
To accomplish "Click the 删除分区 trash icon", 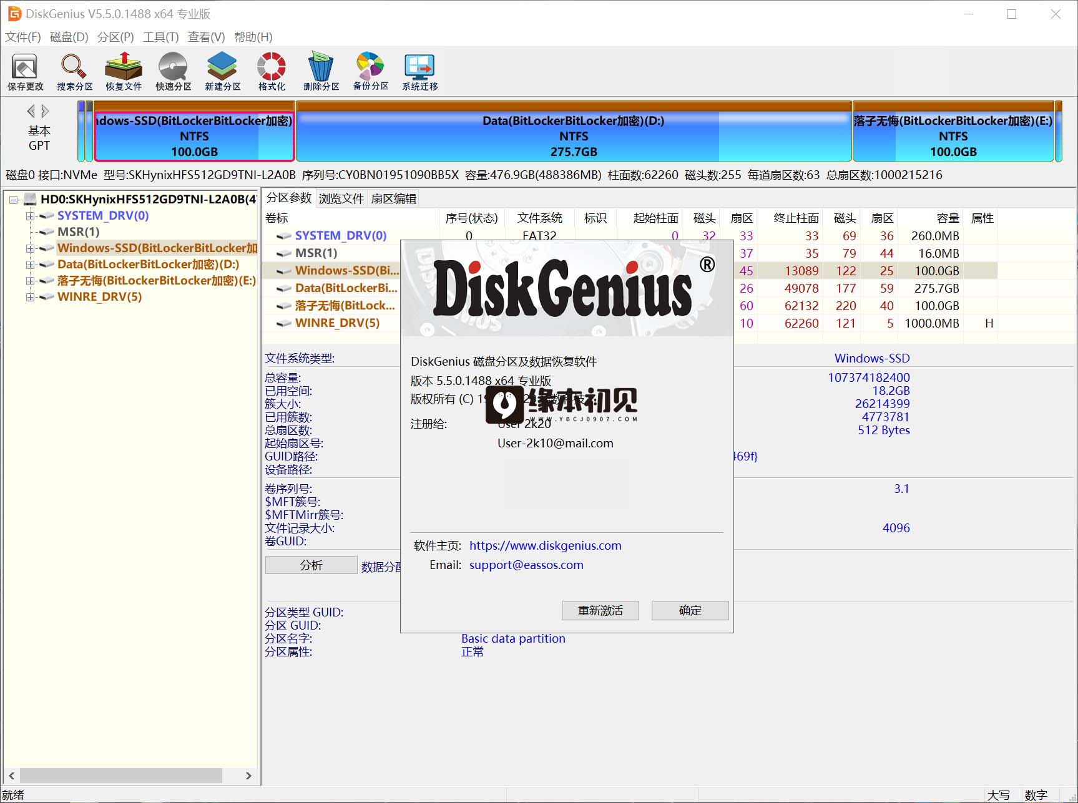I will pyautogui.click(x=321, y=72).
